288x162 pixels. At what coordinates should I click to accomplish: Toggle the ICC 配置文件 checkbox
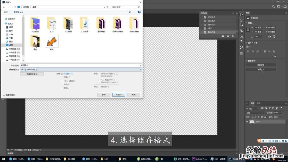pos(100,79)
